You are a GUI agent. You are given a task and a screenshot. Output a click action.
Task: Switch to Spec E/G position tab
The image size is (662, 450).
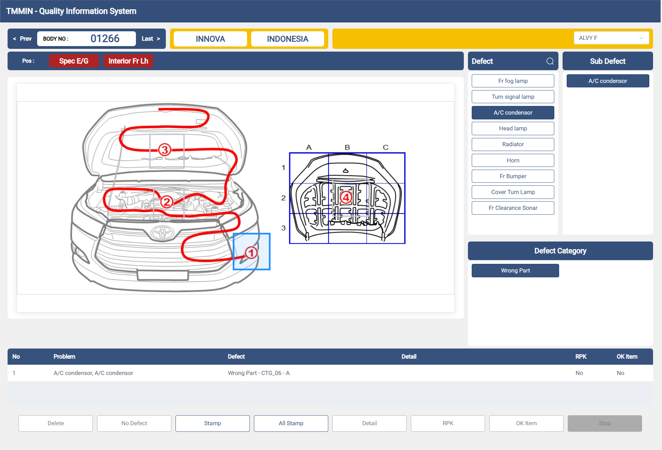pyautogui.click(x=74, y=61)
